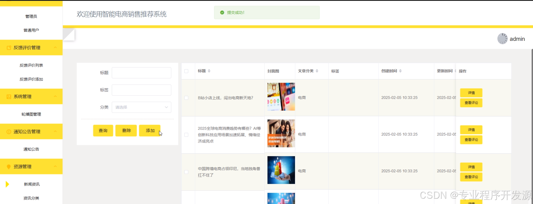Open cover image of 2025全球电商消费趋势 article
533x204 pixels.
tap(281, 133)
